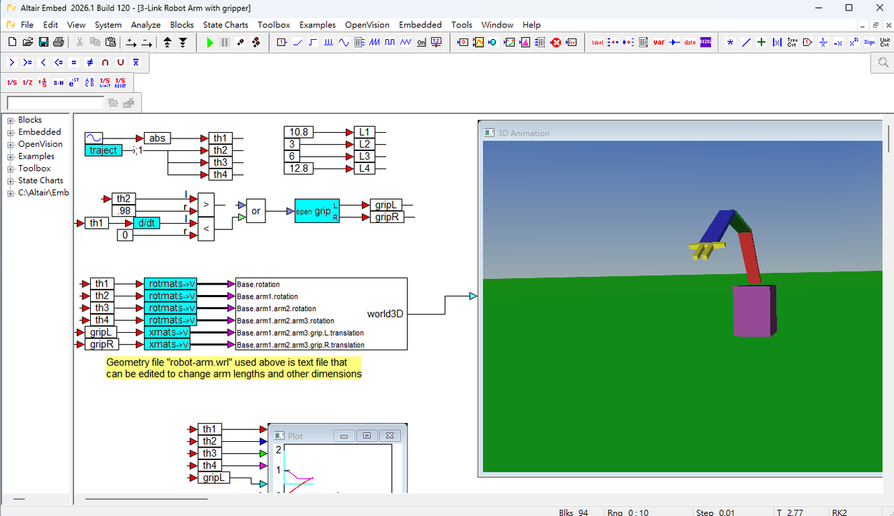Click the red stop block icon

(556, 43)
